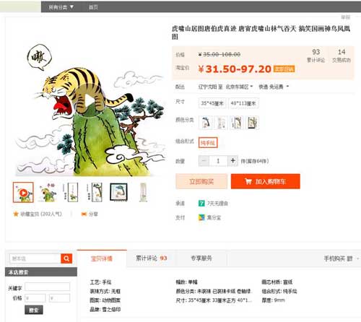
Task: Click the payment points icon
Action: (x=201, y=217)
